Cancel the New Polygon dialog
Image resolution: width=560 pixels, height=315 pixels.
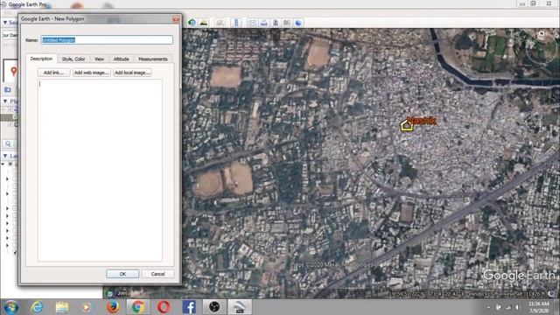(x=157, y=274)
